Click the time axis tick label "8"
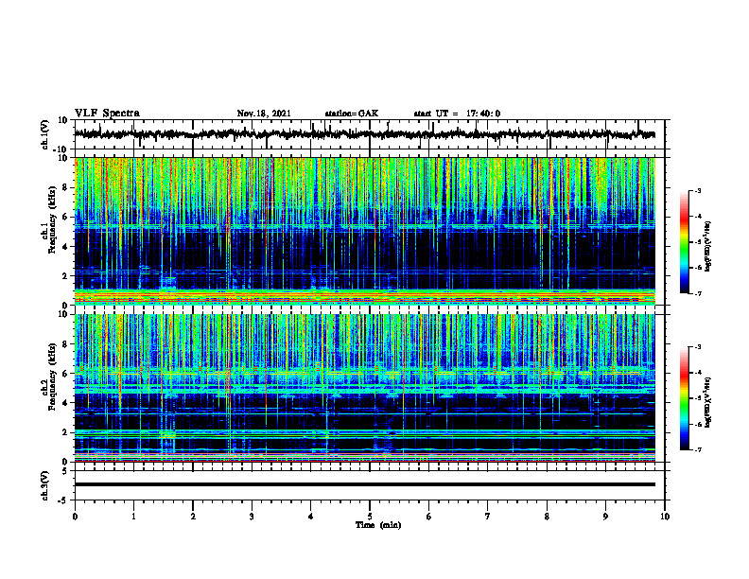 point(547,517)
